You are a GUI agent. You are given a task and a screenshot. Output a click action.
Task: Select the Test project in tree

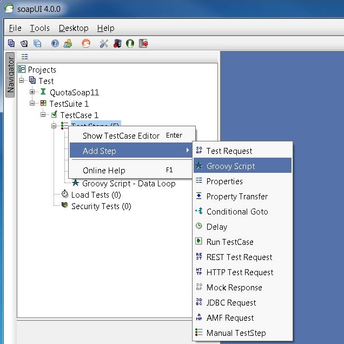click(46, 81)
